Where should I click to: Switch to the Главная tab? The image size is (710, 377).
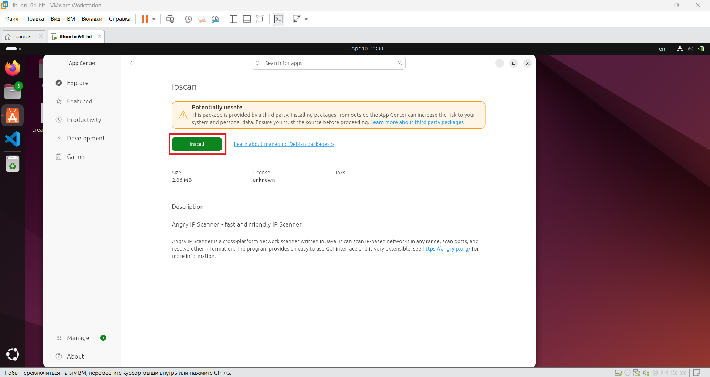tap(22, 37)
